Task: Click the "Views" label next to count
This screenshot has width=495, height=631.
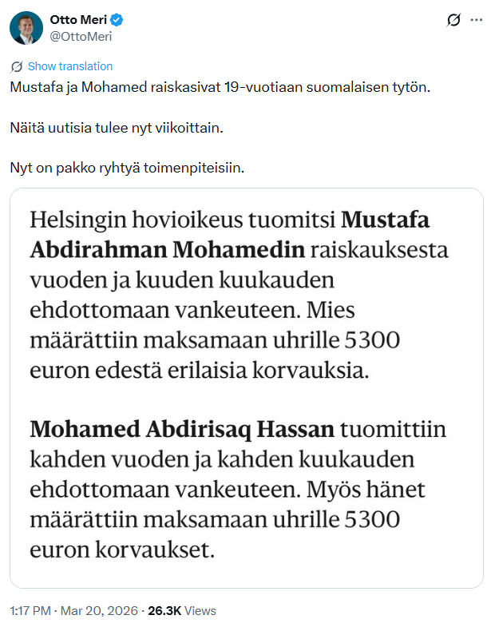Action: pos(200,610)
